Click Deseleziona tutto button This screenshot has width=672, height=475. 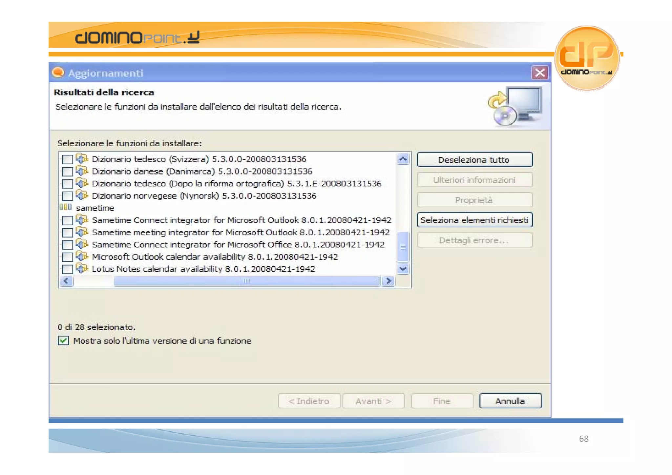click(x=474, y=160)
